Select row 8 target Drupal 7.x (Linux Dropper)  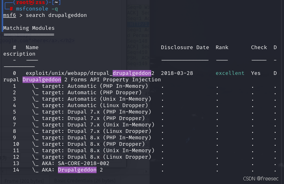click(x=97, y=131)
